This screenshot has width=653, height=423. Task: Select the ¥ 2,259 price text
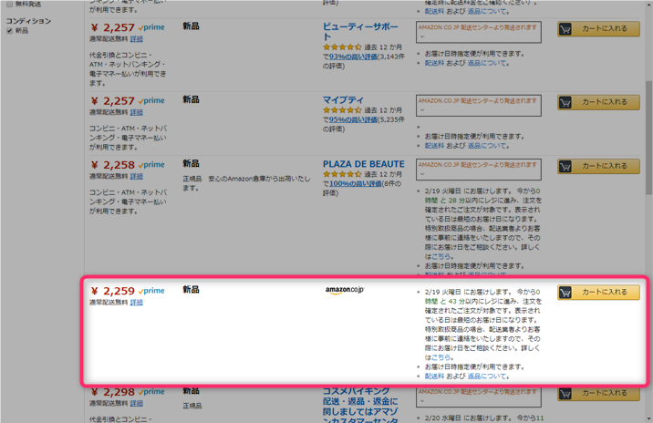(x=113, y=291)
